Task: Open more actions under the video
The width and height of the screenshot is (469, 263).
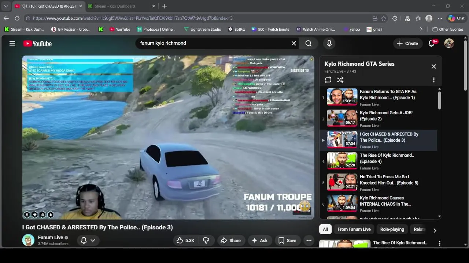Action: tap(309, 240)
